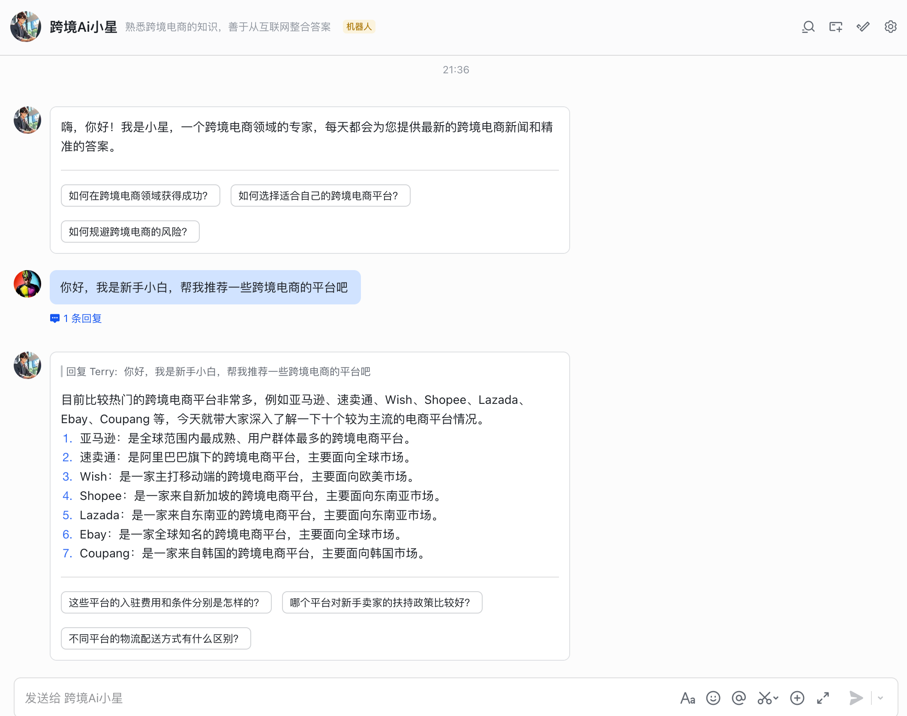Click the greeting text 嗨,你好!我是小星
Screen dimensions: 907x716
tap(307, 136)
